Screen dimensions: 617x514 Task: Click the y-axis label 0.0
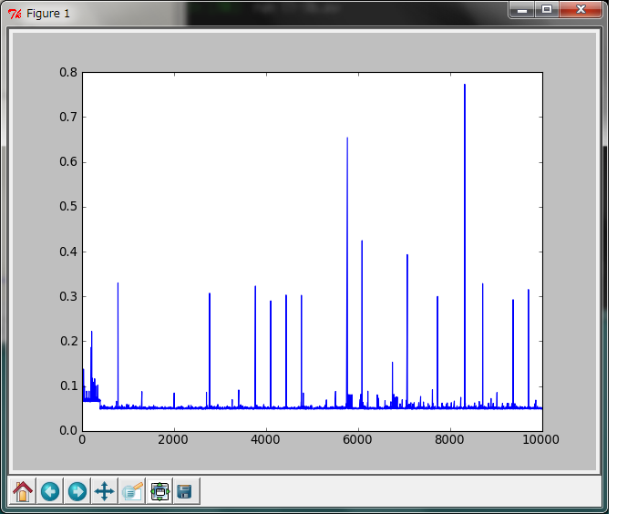68,430
